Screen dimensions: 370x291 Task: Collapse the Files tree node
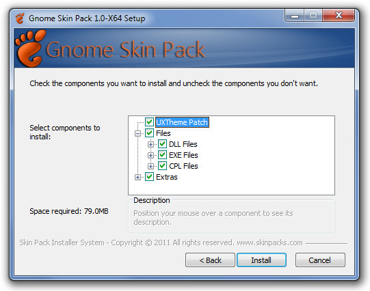tap(137, 134)
